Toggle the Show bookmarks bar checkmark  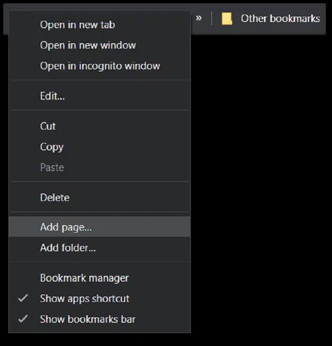[24, 319]
